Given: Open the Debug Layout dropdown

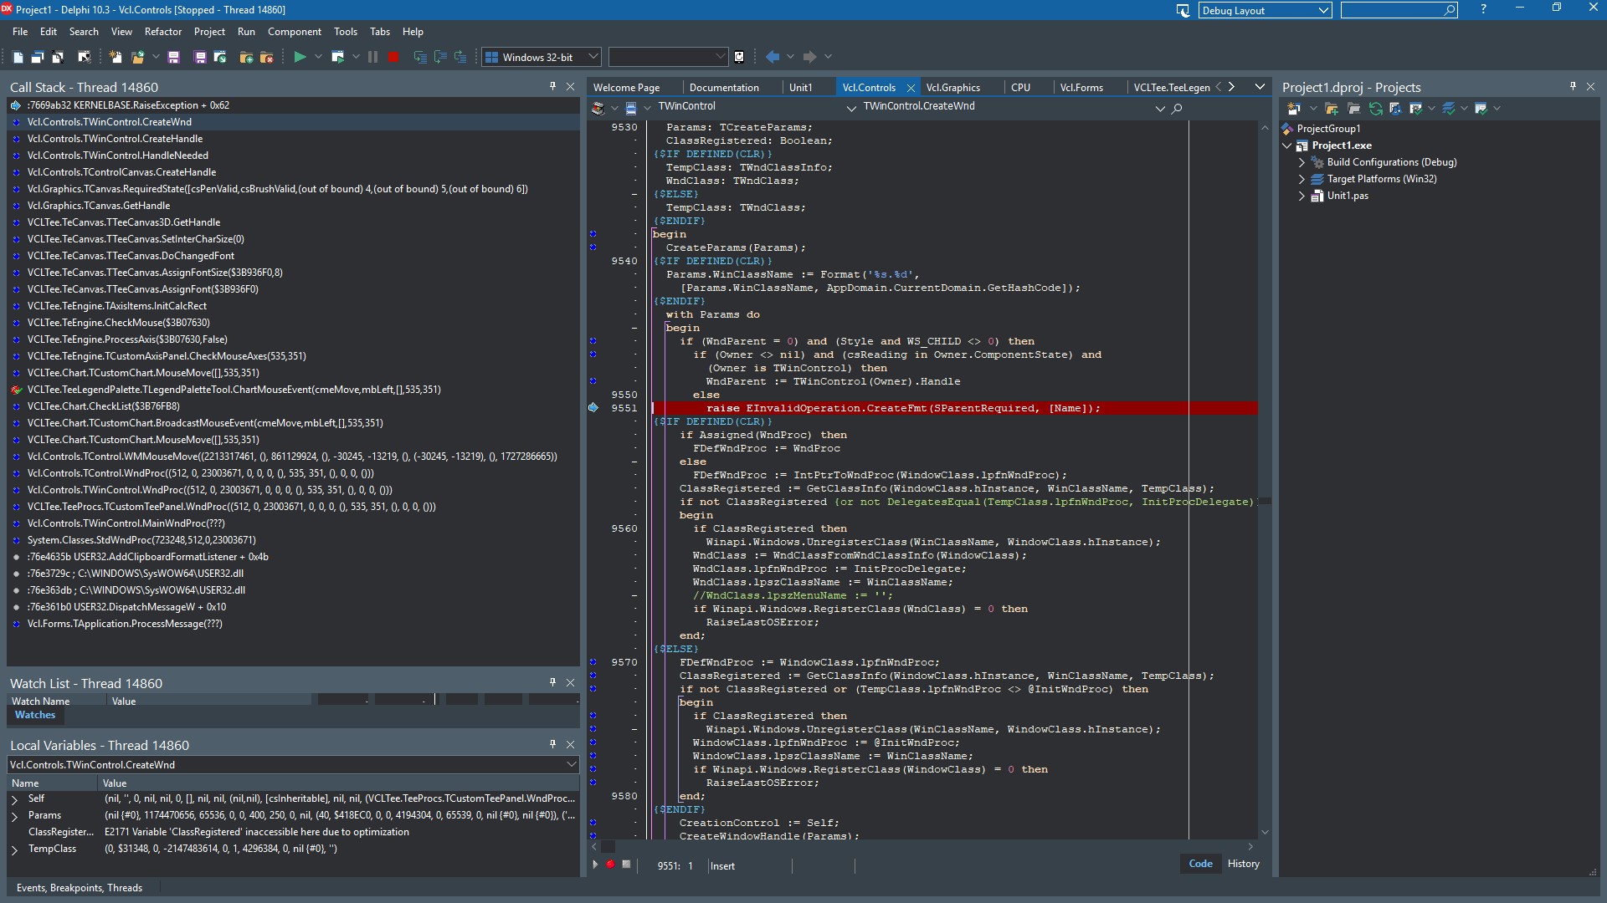Looking at the screenshot, I should coord(1323,10).
